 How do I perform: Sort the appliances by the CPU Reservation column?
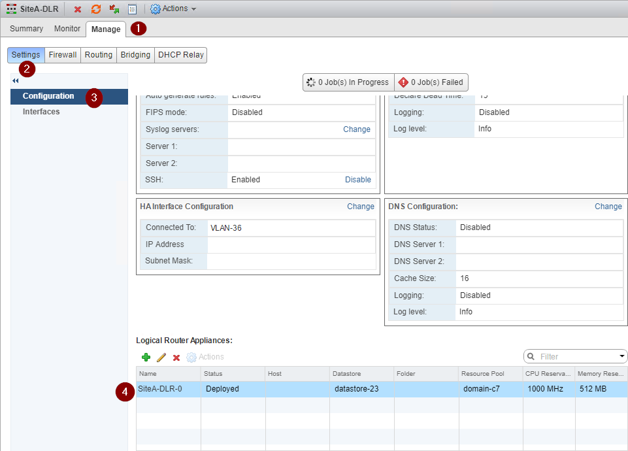[549, 374]
